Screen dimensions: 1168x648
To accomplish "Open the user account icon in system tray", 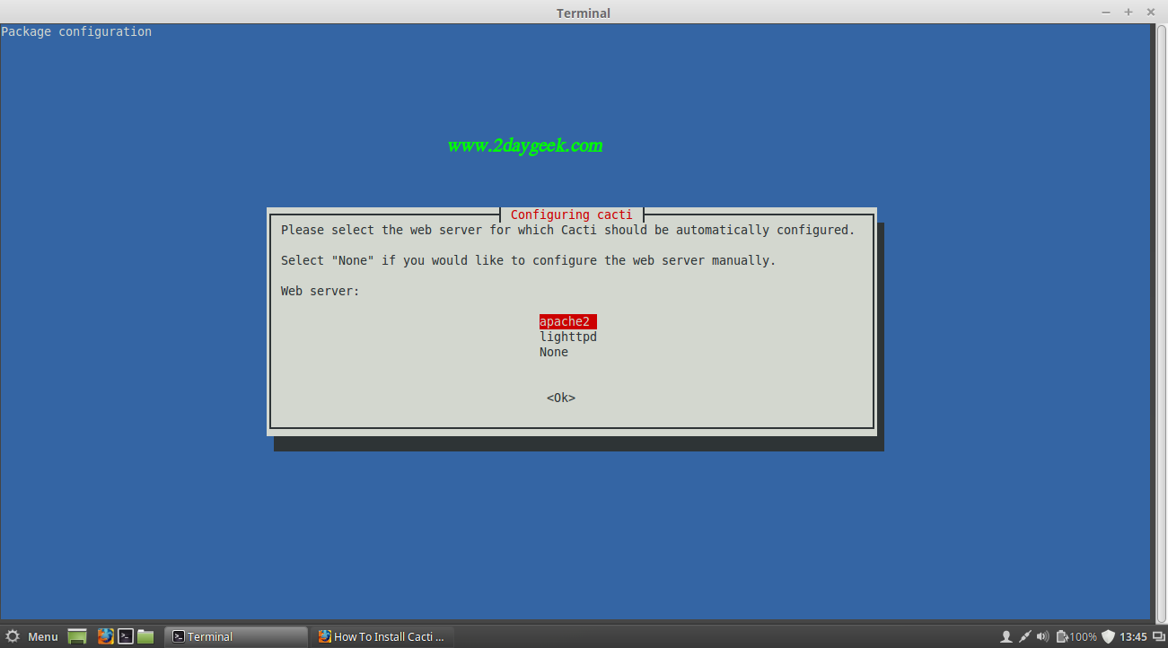I will (x=1006, y=636).
